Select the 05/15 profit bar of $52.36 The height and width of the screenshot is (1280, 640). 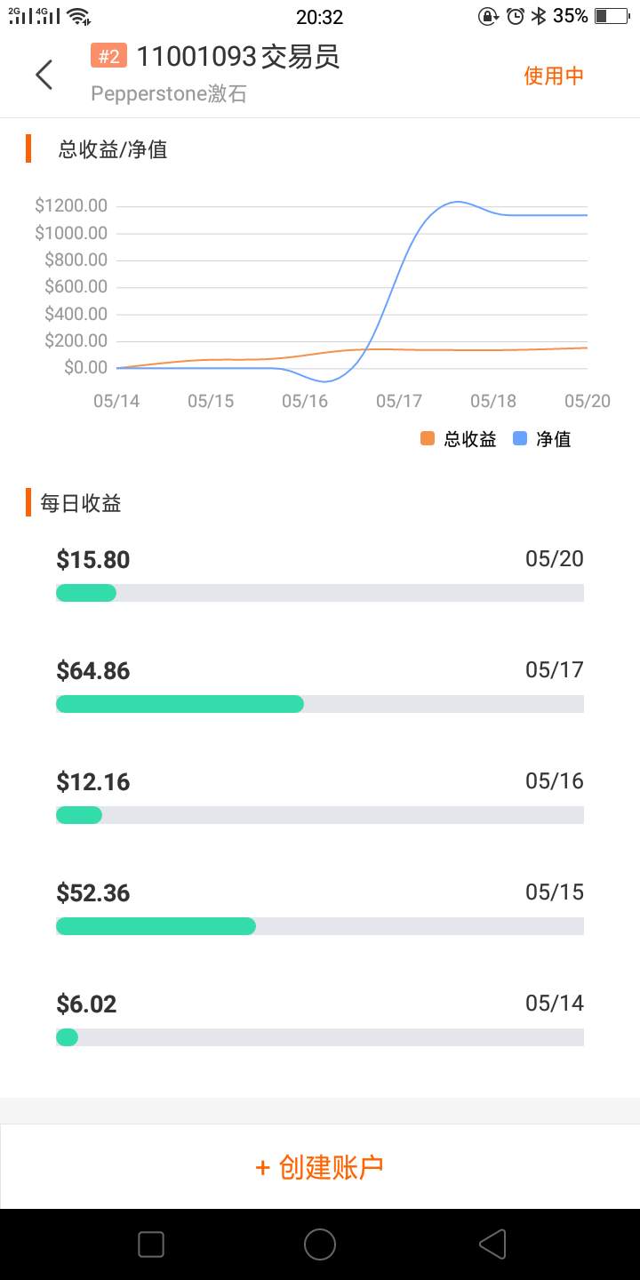pyautogui.click(x=320, y=926)
